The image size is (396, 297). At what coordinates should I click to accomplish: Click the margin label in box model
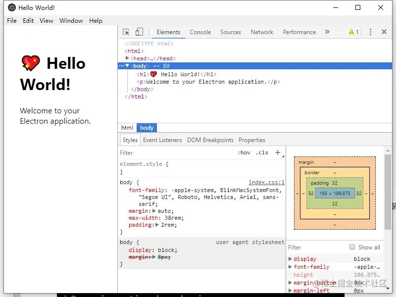(x=306, y=162)
